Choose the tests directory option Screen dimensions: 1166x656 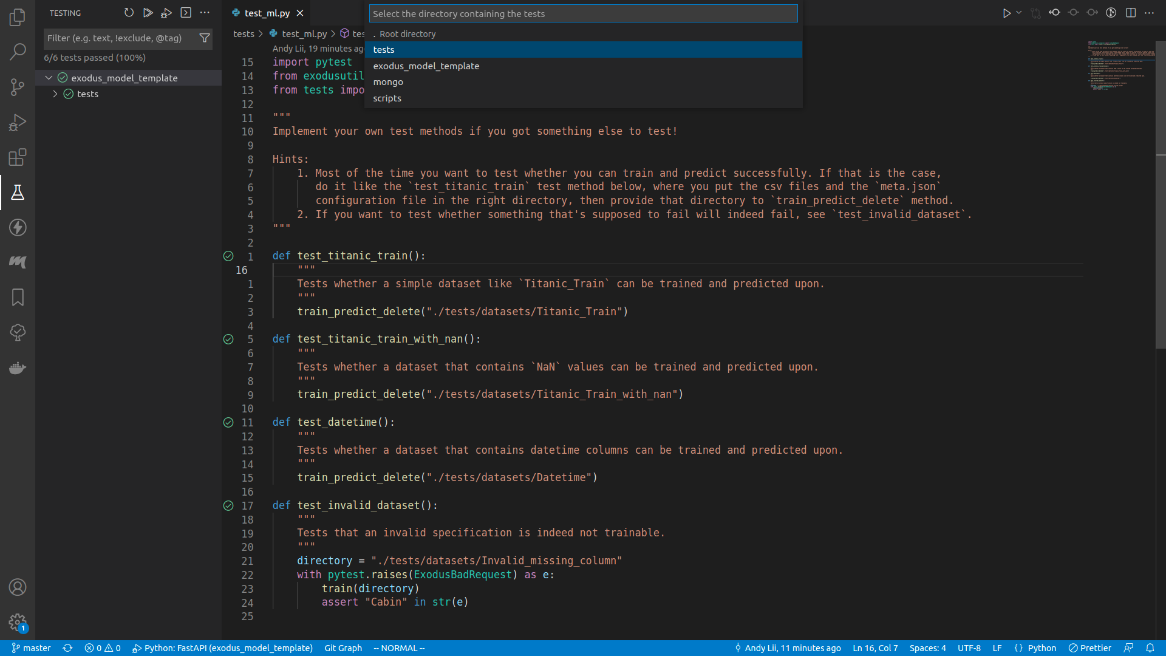[x=583, y=50]
